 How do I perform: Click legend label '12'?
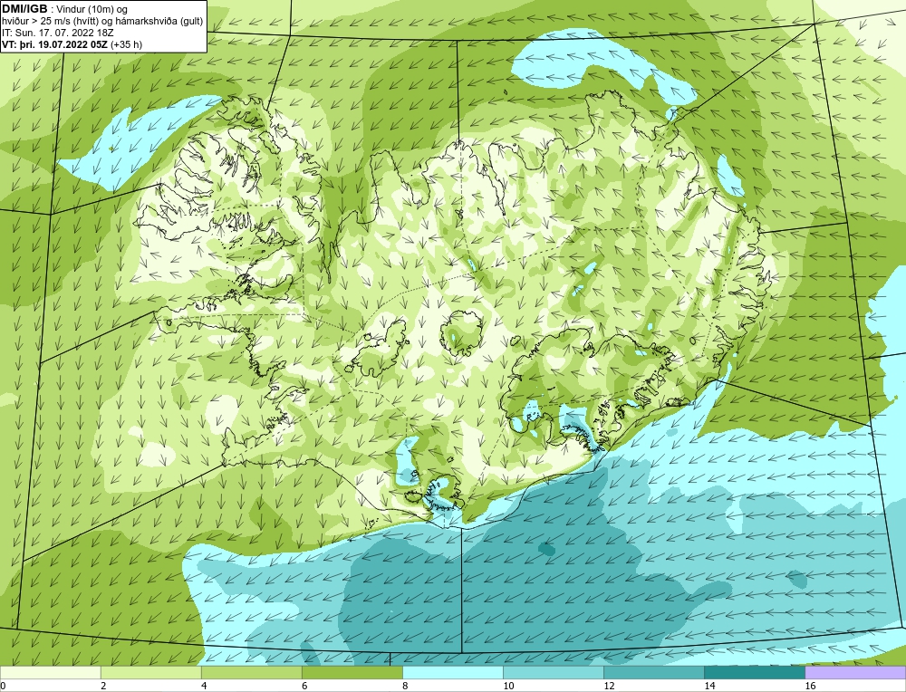(x=609, y=686)
